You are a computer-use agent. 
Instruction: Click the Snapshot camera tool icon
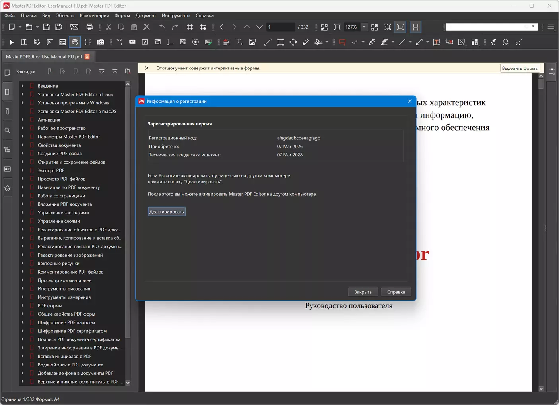pyautogui.click(x=101, y=42)
